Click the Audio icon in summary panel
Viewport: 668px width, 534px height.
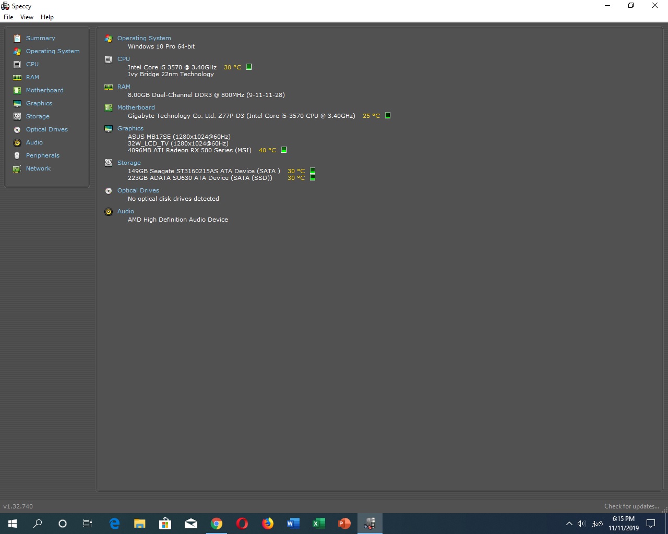109,212
